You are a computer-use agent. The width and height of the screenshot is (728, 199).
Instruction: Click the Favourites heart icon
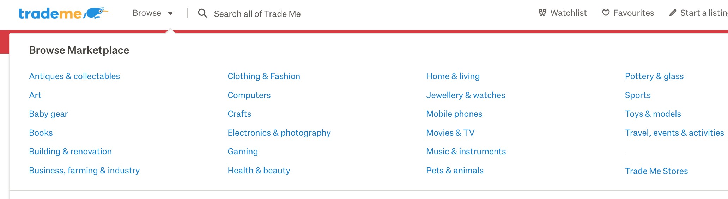(606, 13)
